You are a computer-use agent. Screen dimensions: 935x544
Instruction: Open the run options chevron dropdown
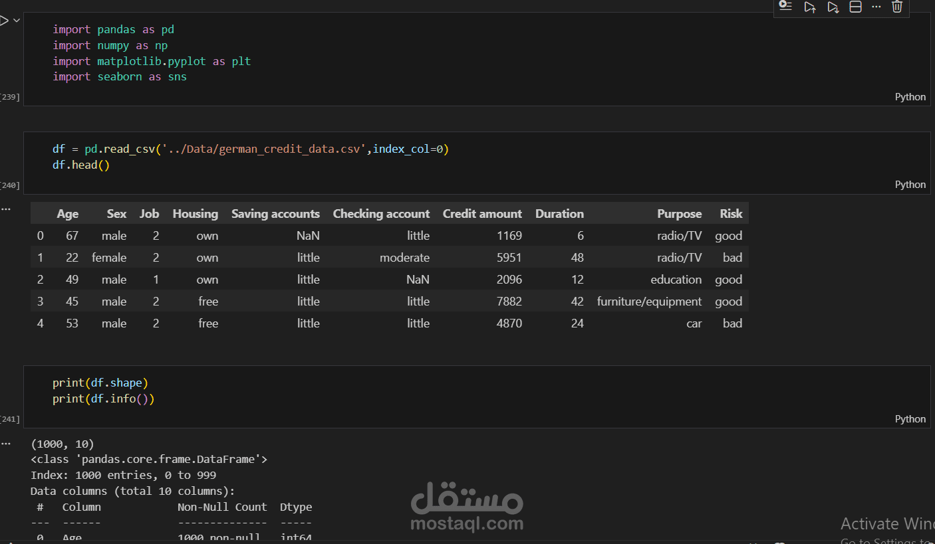click(17, 20)
